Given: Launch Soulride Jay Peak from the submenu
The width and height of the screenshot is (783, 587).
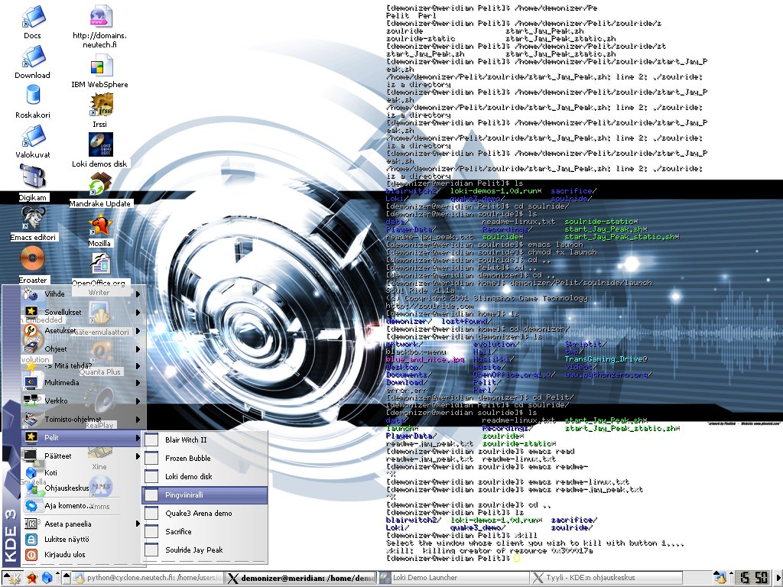Looking at the screenshot, I should (205, 550).
